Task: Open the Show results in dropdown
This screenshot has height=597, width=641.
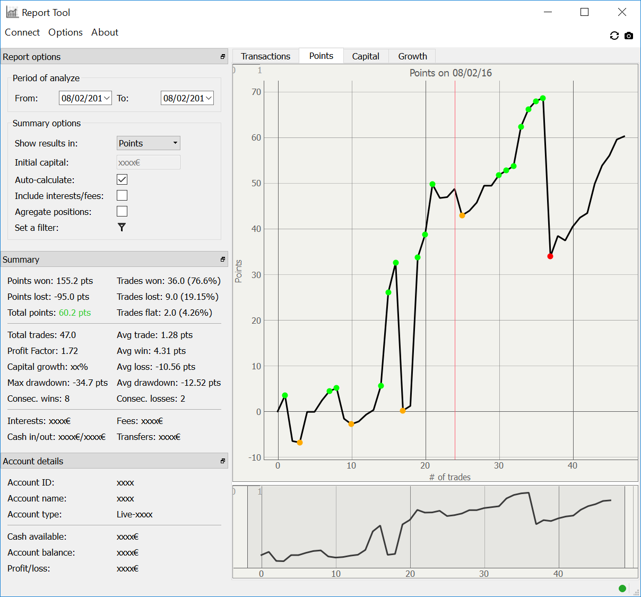Action: pos(149,143)
